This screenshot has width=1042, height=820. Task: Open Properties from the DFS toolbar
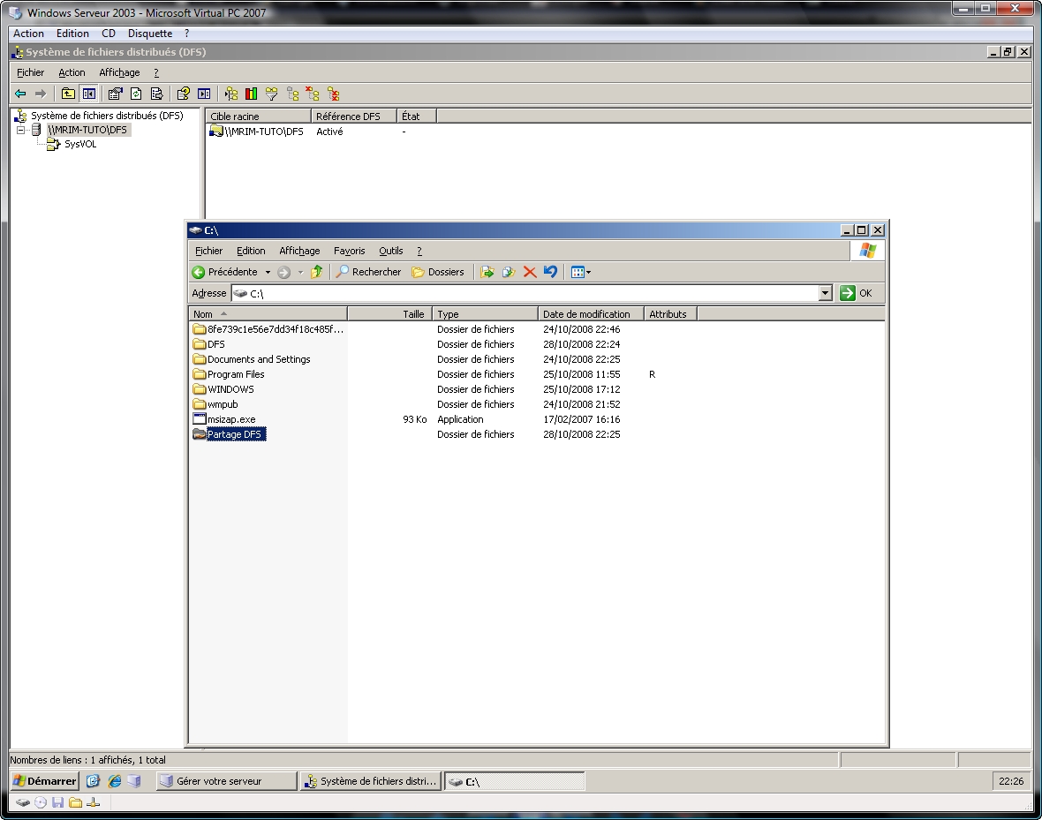[x=115, y=94]
